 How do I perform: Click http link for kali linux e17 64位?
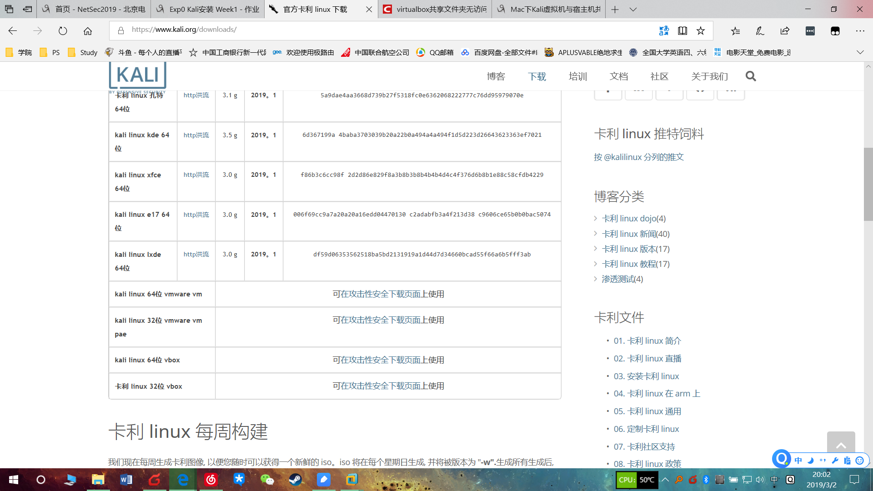point(190,215)
